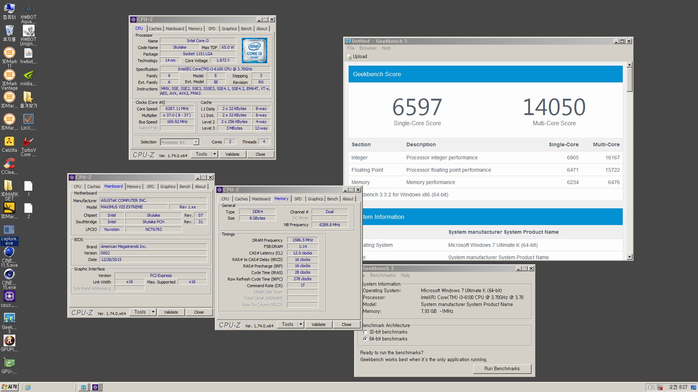Click the MAXIMUS VIII EXTREME model field
The height and width of the screenshot is (392, 698).
(x=134, y=207)
